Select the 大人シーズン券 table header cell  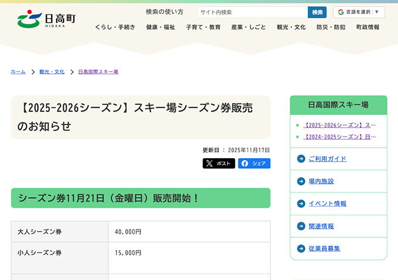pyautogui.click(x=60, y=232)
